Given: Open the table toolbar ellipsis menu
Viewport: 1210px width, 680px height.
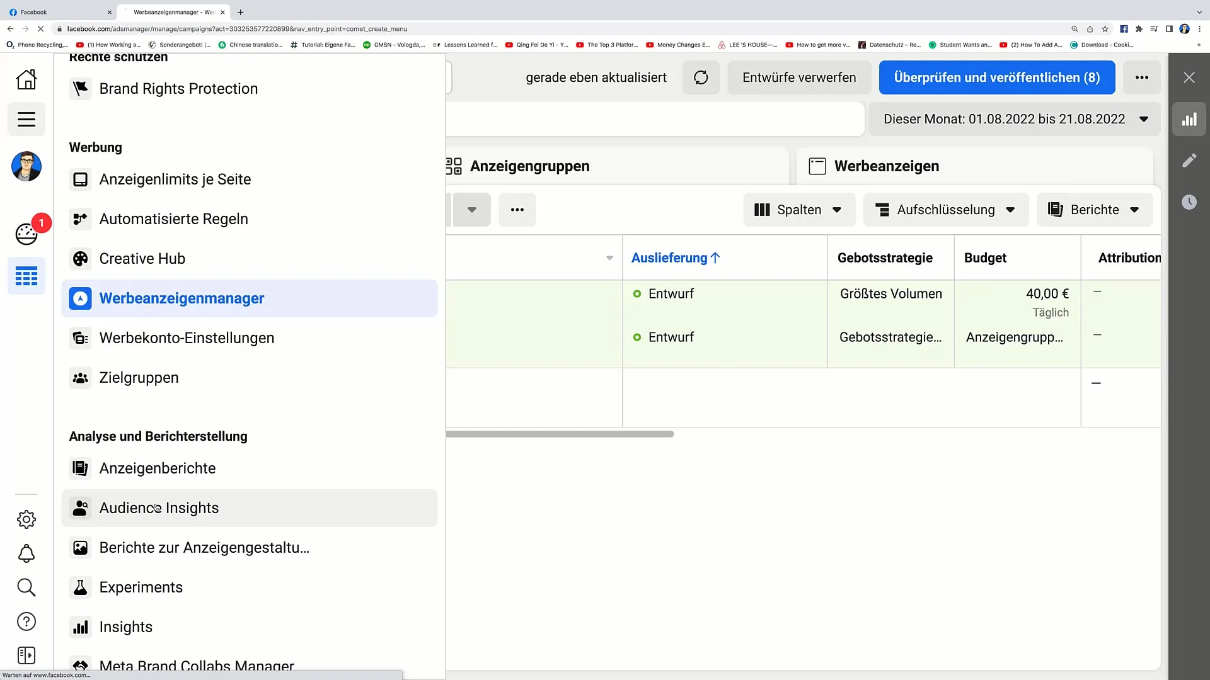Looking at the screenshot, I should (x=517, y=210).
